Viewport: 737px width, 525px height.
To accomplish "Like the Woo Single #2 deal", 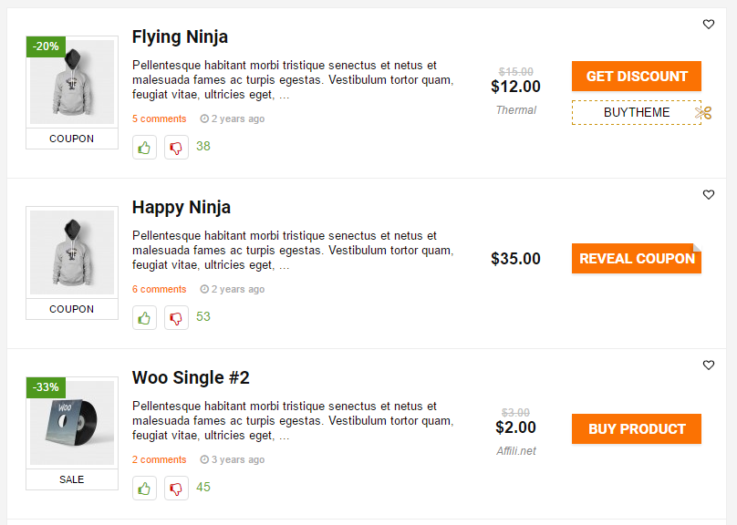I will pyautogui.click(x=144, y=489).
